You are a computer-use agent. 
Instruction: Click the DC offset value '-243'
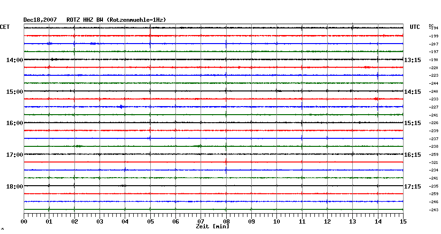[x=434, y=210]
